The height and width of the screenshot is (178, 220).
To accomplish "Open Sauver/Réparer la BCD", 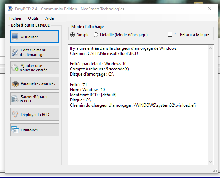I will pos(35,99).
